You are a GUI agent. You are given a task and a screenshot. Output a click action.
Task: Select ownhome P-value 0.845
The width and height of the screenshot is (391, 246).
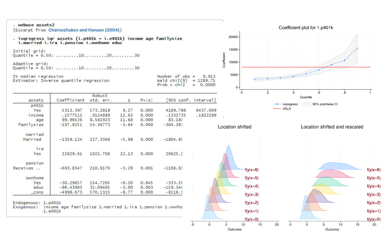click(147, 183)
